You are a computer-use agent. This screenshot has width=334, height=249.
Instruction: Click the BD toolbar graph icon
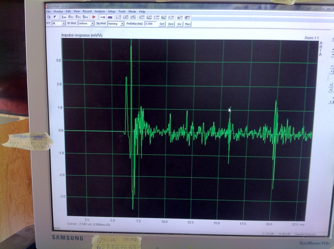coord(171,17)
